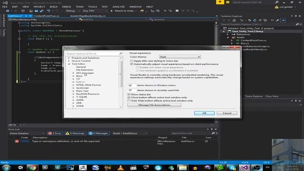This screenshot has height=171, width=304.
Task: Toggle Auto Hide button affects active tool window
Action: point(129,101)
